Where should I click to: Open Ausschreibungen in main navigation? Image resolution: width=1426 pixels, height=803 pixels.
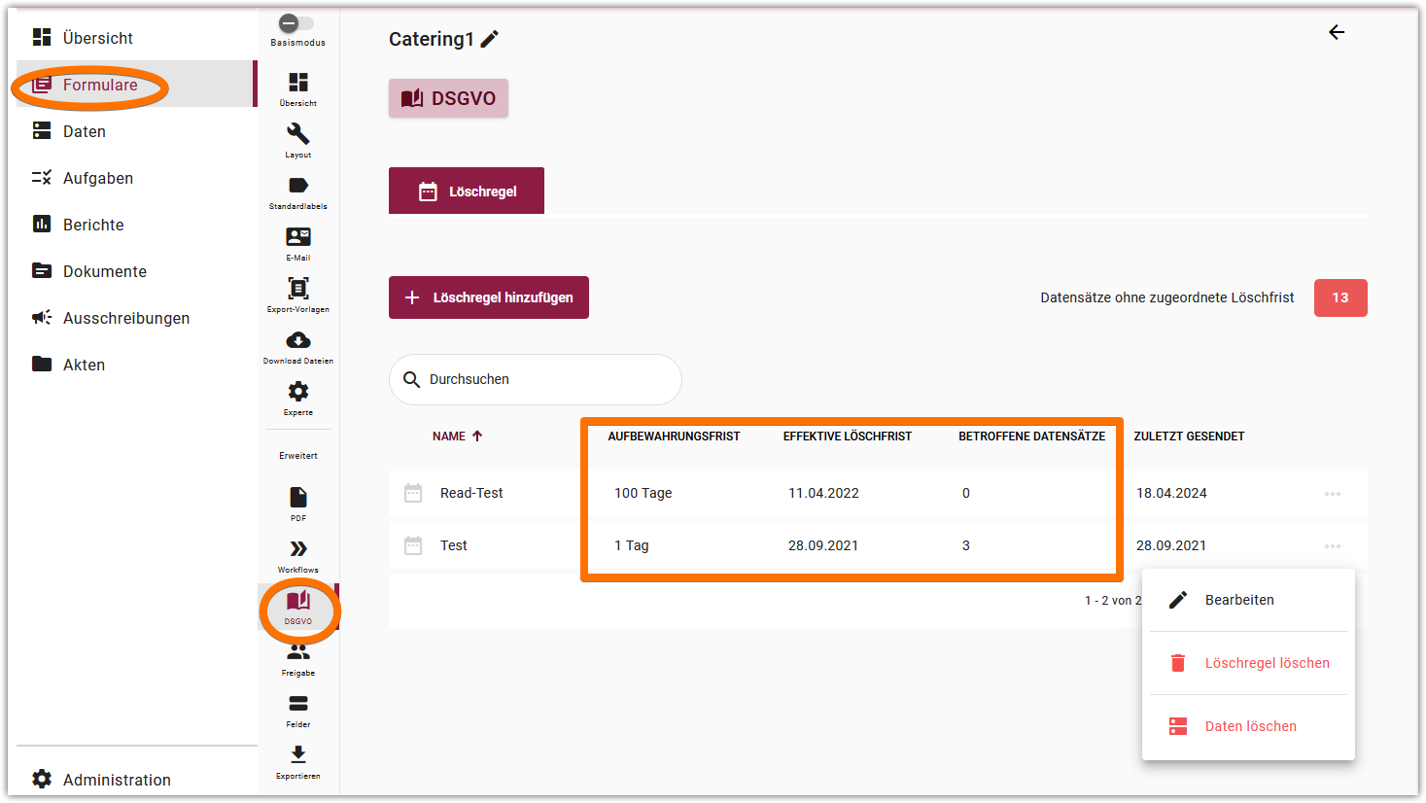pyautogui.click(x=135, y=318)
